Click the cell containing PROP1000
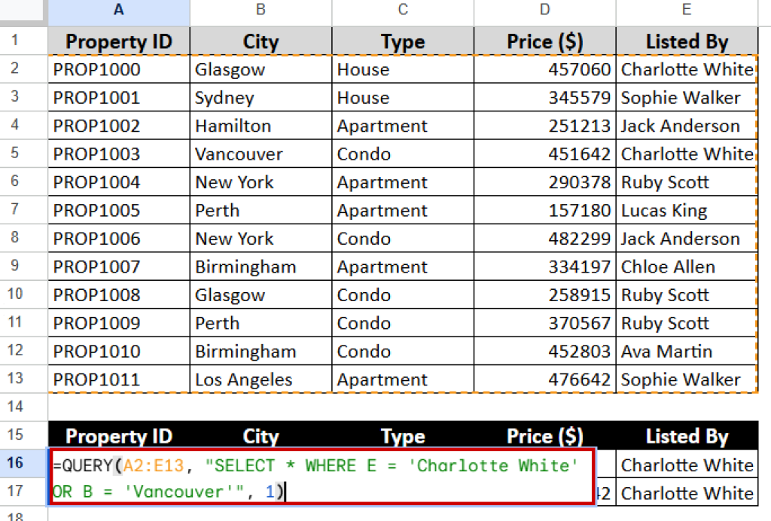The width and height of the screenshot is (771, 521). pyautogui.click(x=118, y=69)
